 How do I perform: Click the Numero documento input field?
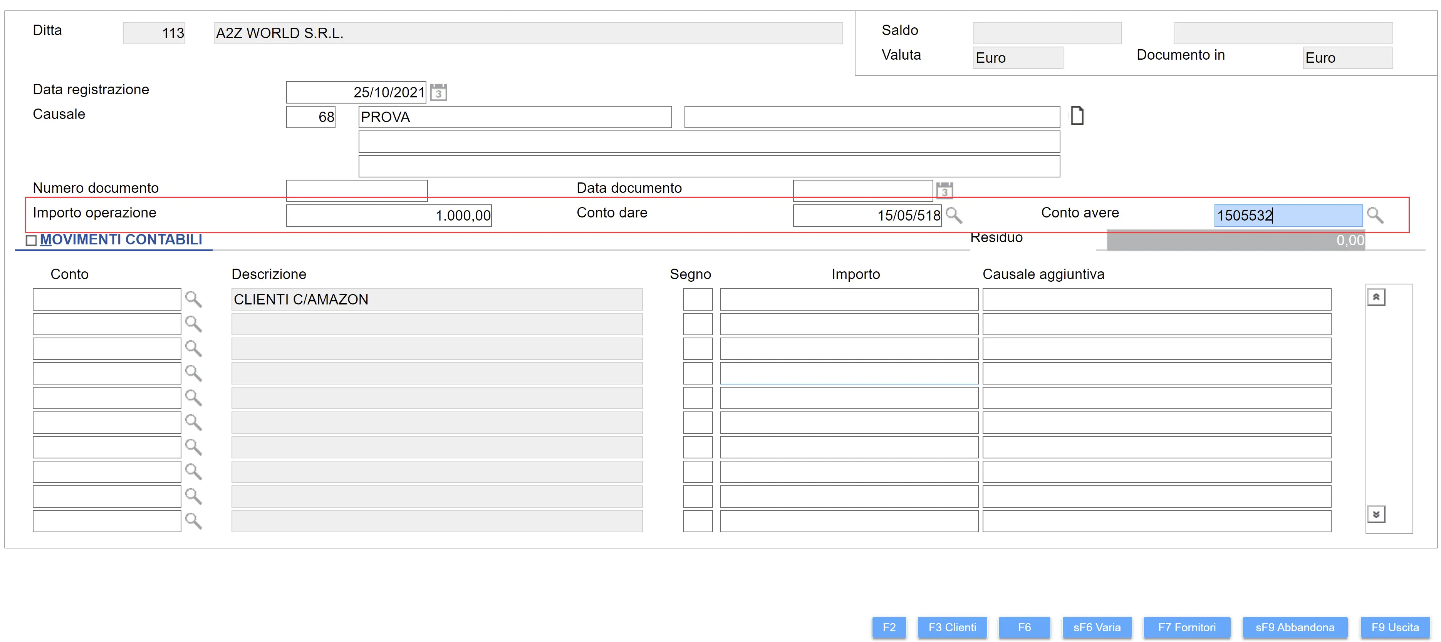pyautogui.click(x=357, y=191)
